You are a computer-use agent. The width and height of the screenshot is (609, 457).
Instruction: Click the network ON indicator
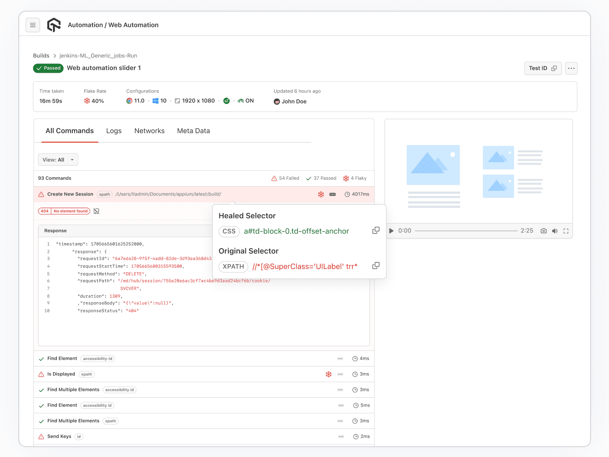[245, 101]
